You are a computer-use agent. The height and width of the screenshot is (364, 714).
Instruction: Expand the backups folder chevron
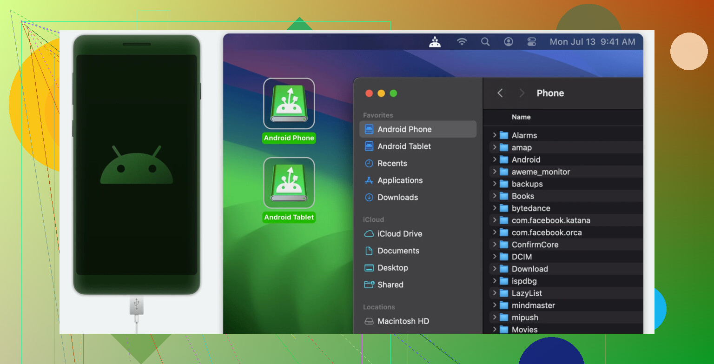tap(495, 184)
